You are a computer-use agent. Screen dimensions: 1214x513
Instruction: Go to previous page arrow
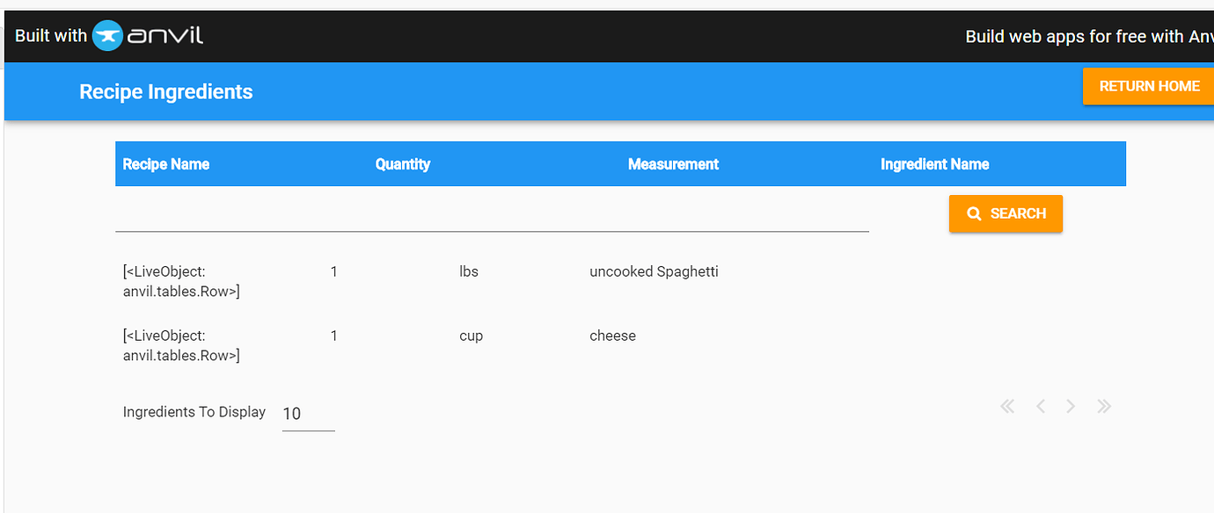click(1041, 406)
